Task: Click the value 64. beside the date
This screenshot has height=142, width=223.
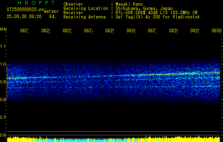Action: pos(53,17)
